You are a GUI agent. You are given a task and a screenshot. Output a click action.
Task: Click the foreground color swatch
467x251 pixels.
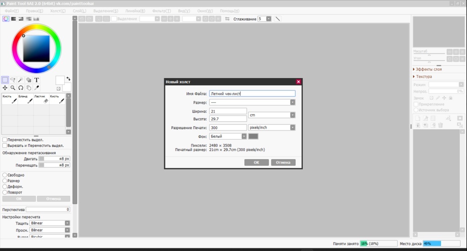click(x=60, y=80)
